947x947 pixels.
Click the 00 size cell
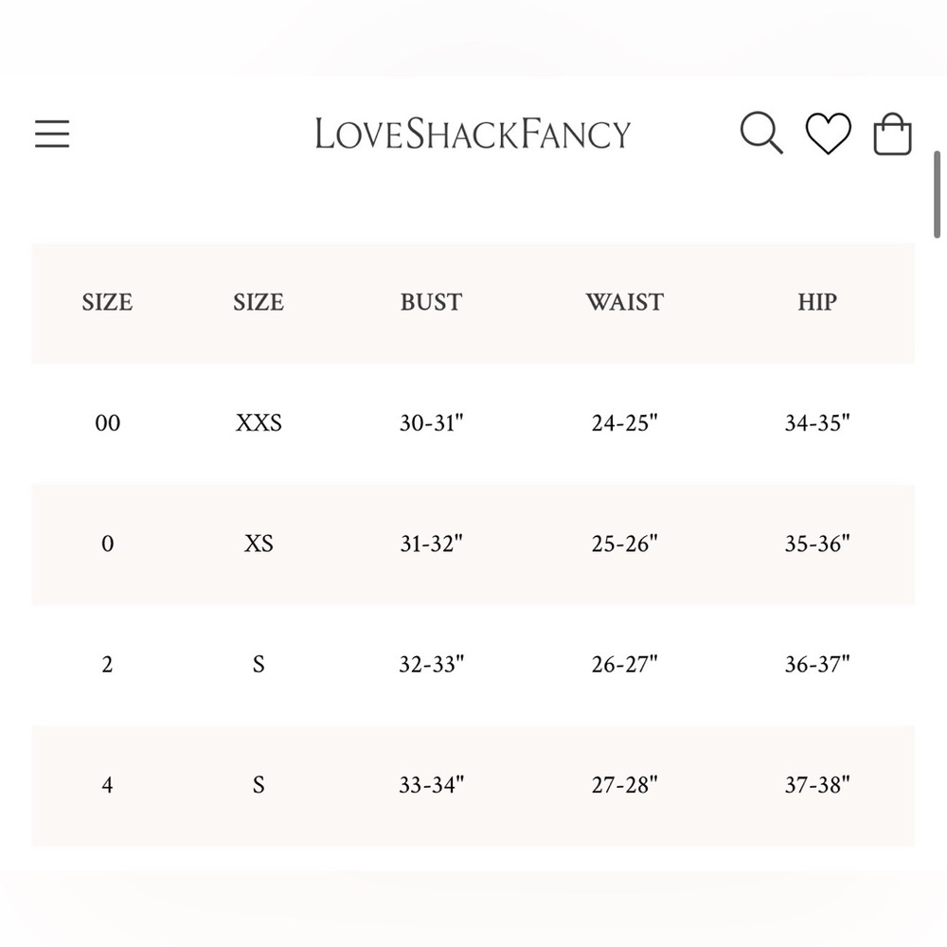pos(108,422)
